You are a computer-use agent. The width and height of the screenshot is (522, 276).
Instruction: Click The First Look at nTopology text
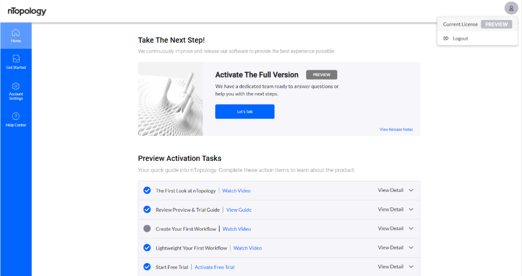(x=185, y=191)
